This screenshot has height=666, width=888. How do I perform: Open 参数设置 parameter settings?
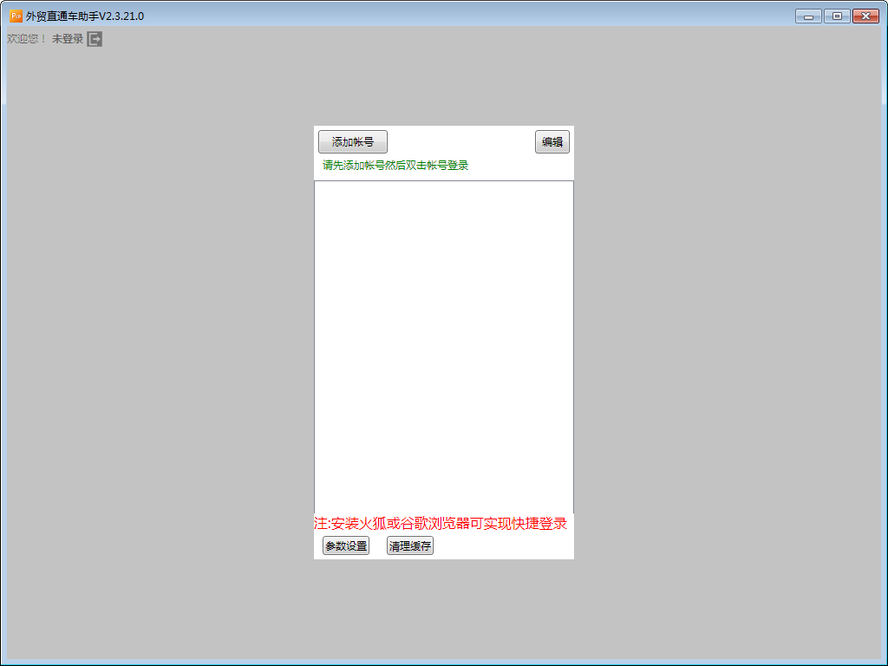click(346, 546)
